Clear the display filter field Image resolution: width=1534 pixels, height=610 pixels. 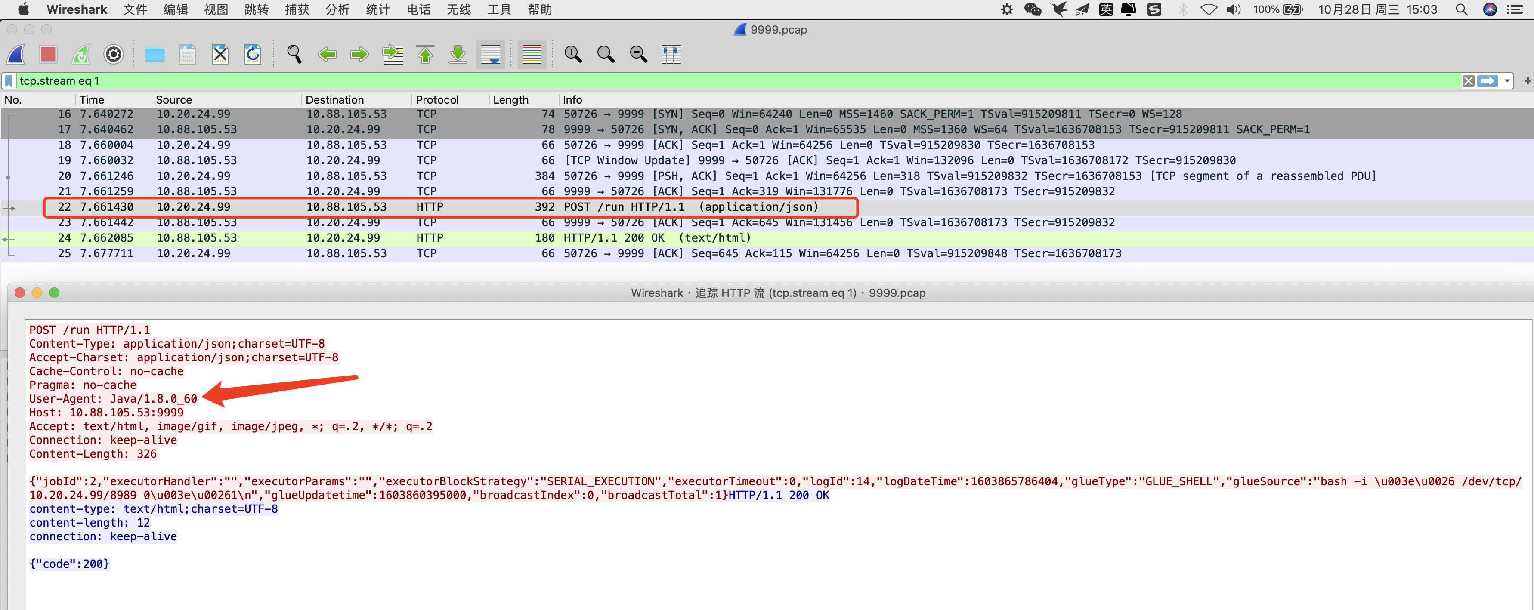1469,81
